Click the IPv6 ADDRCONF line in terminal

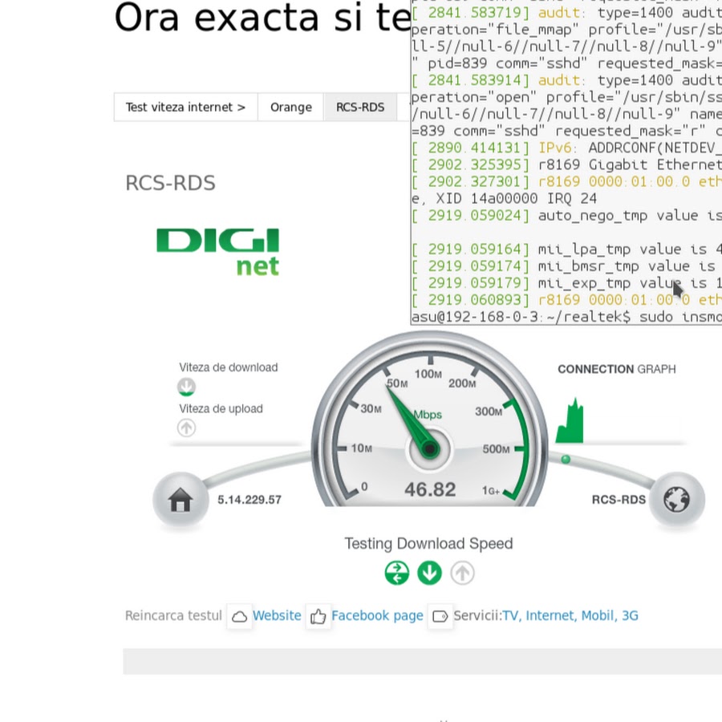(566, 148)
